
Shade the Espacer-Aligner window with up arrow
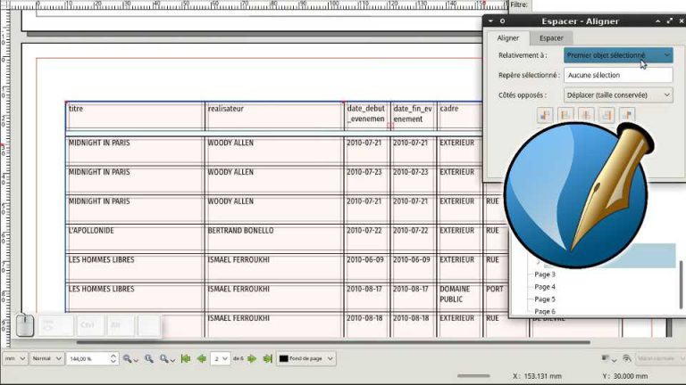[657, 21]
